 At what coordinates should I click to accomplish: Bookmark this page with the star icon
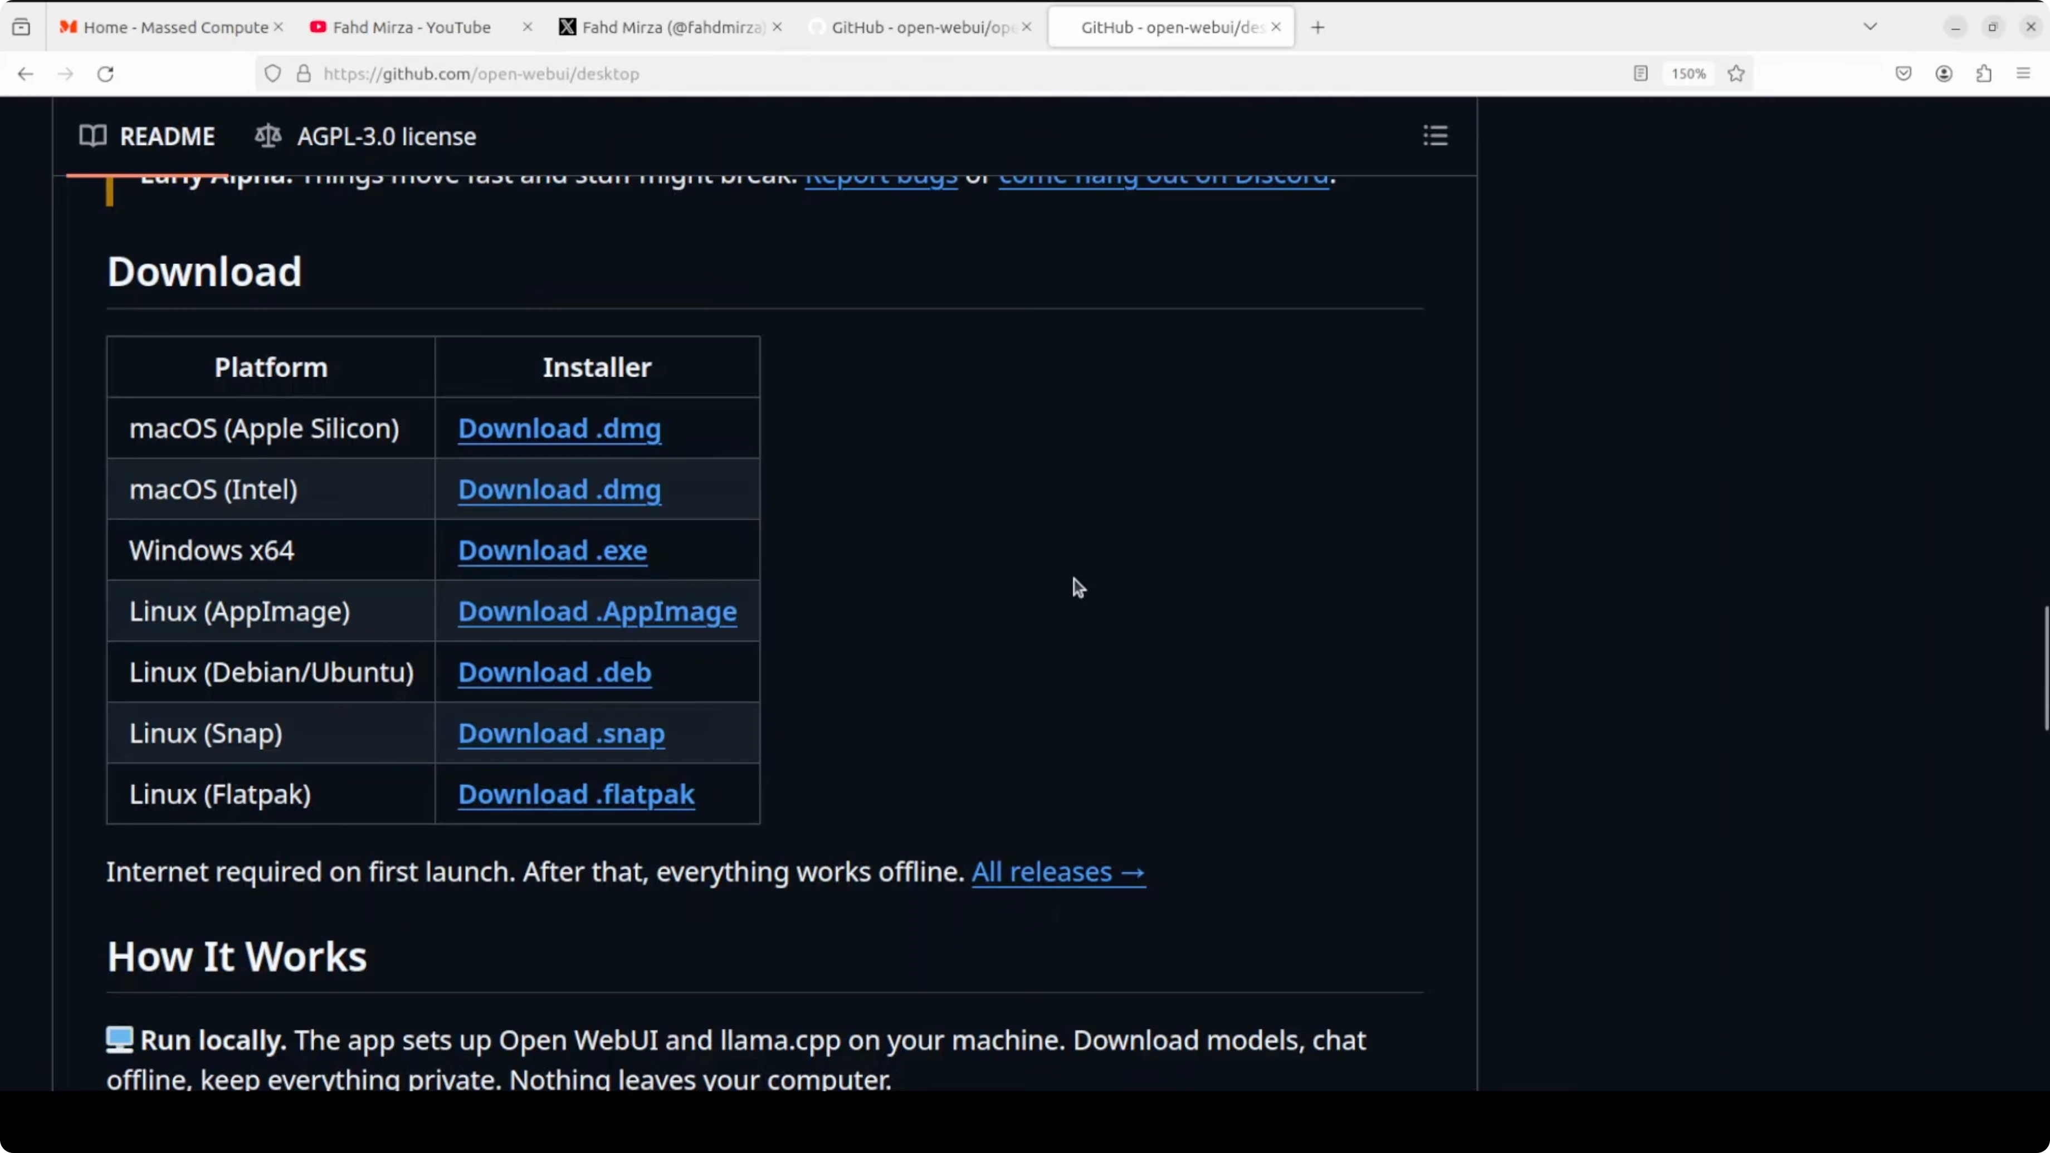1736,74
